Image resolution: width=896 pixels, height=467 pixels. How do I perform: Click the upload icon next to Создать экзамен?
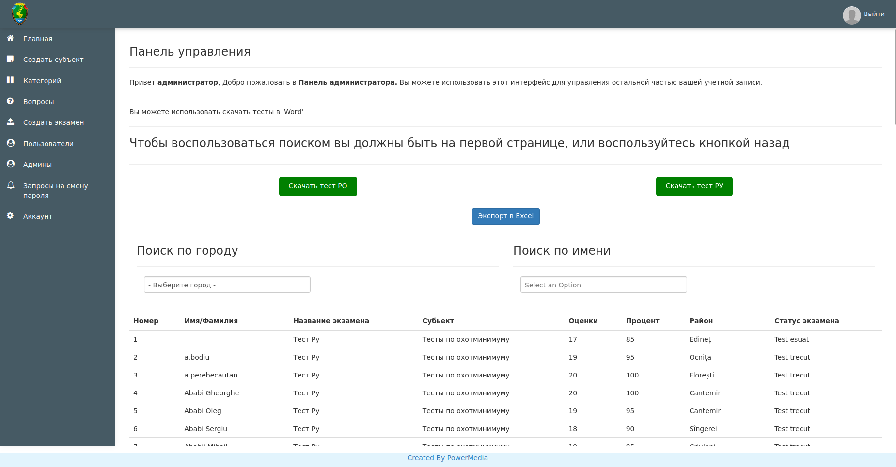tap(11, 122)
